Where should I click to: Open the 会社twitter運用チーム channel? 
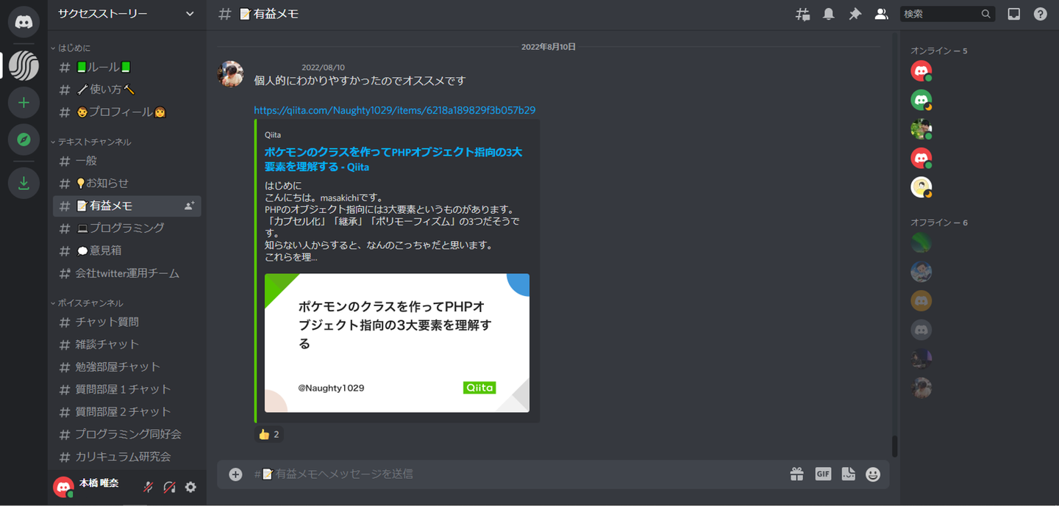click(126, 274)
